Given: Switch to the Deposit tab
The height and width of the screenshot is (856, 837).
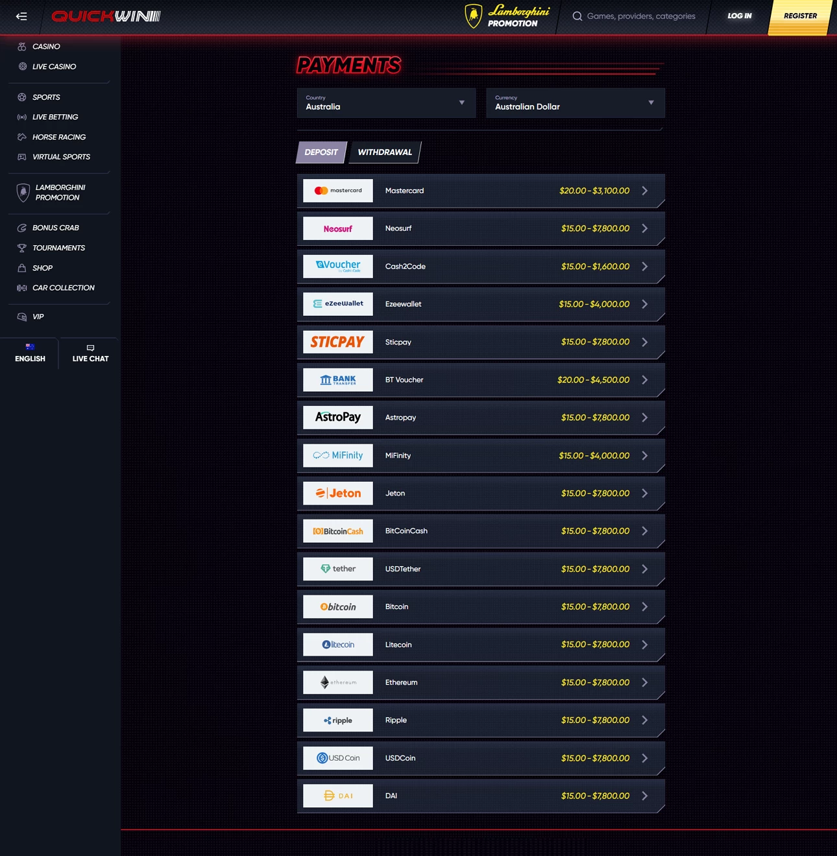Looking at the screenshot, I should (322, 152).
